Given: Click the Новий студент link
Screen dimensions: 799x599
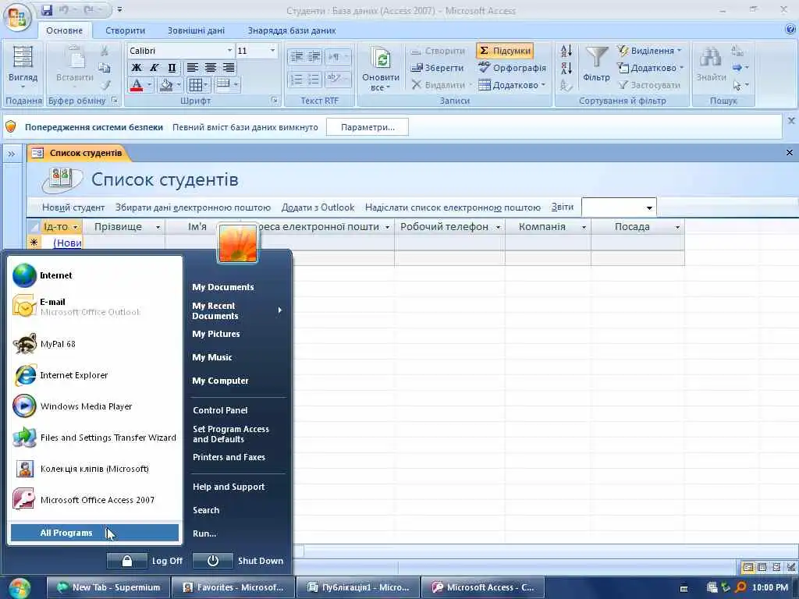Looking at the screenshot, I should 73,207.
